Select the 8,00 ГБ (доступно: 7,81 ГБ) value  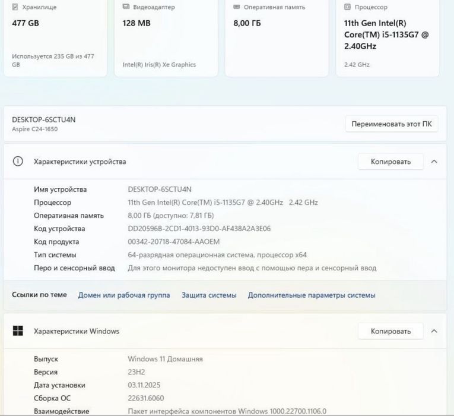[x=171, y=216]
